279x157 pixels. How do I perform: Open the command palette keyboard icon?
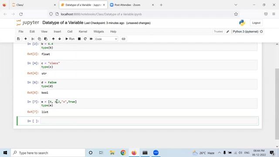tap(123, 39)
